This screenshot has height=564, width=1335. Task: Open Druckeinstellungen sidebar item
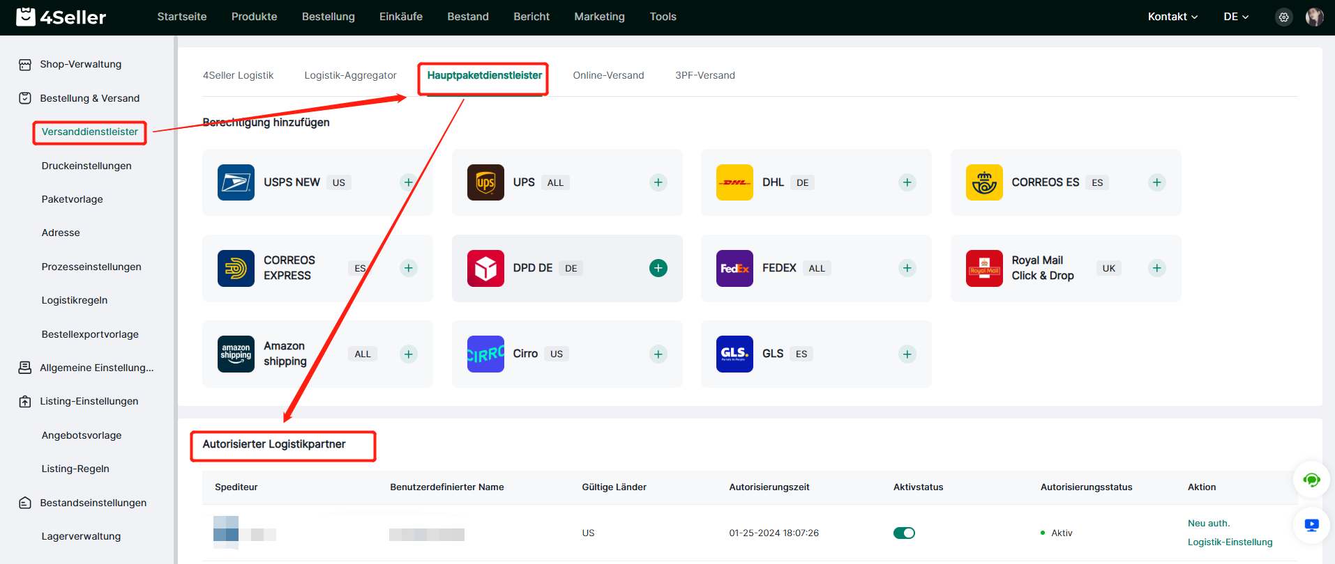pos(86,166)
